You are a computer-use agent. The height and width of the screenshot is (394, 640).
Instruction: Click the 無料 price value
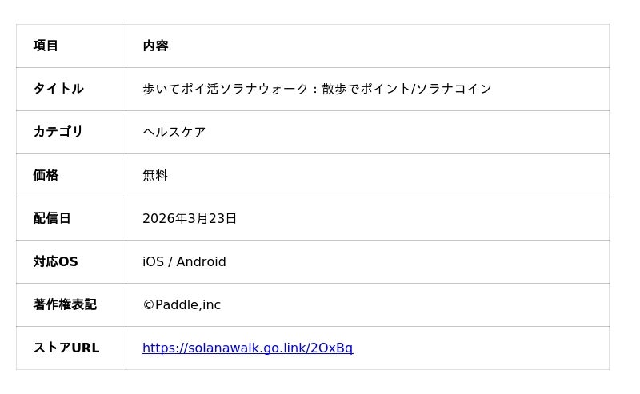[155, 176]
